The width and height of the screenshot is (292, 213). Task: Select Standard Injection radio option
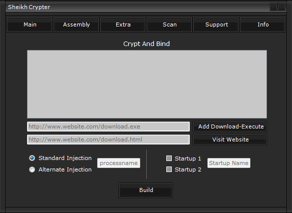tap(32, 158)
